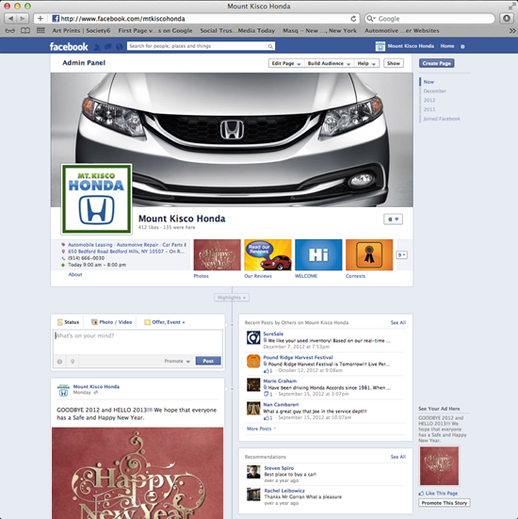The image size is (518, 519).
Task: Open the Contests ribbon thumbnail
Action: 369,255
